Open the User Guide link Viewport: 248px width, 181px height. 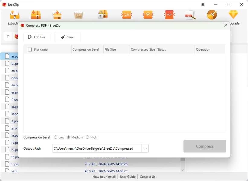coord(128,177)
